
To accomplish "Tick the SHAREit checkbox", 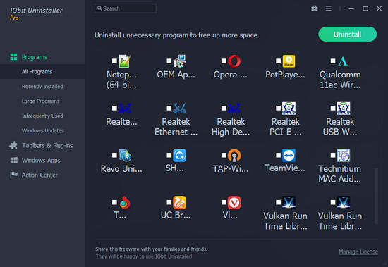I will point(169,155).
